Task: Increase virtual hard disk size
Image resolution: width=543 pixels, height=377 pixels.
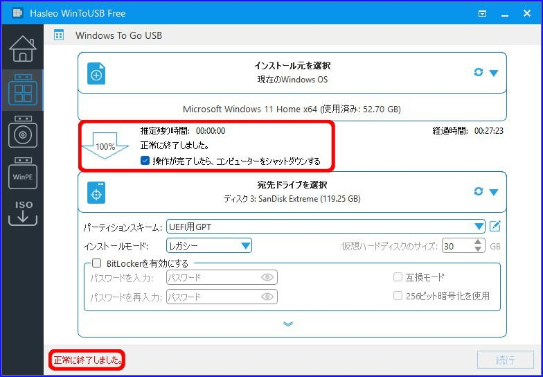Action: tap(478, 243)
